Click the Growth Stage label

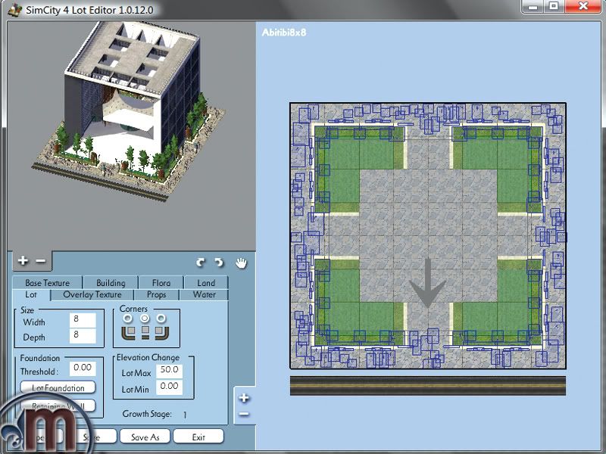147,414
